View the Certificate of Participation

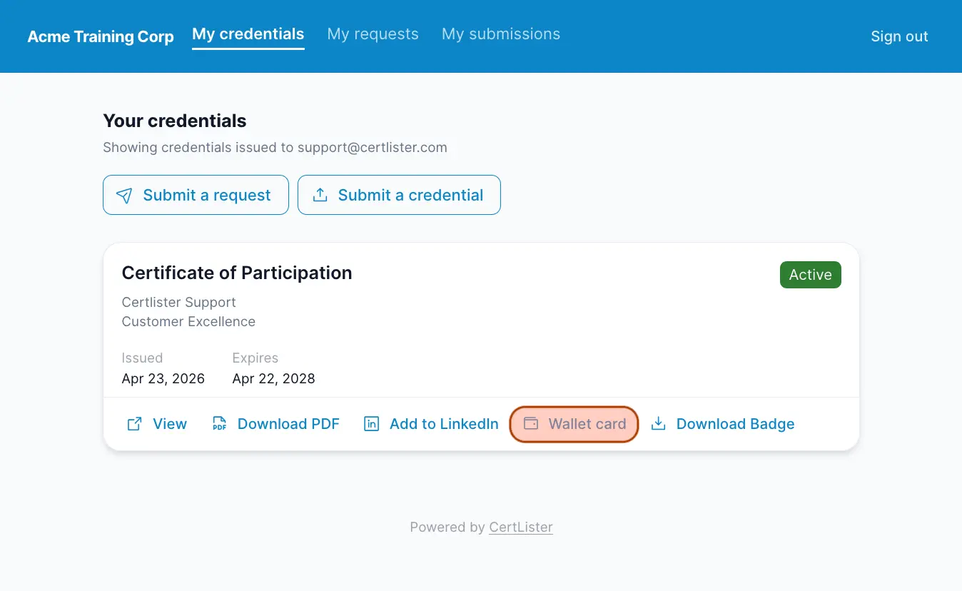click(171, 423)
